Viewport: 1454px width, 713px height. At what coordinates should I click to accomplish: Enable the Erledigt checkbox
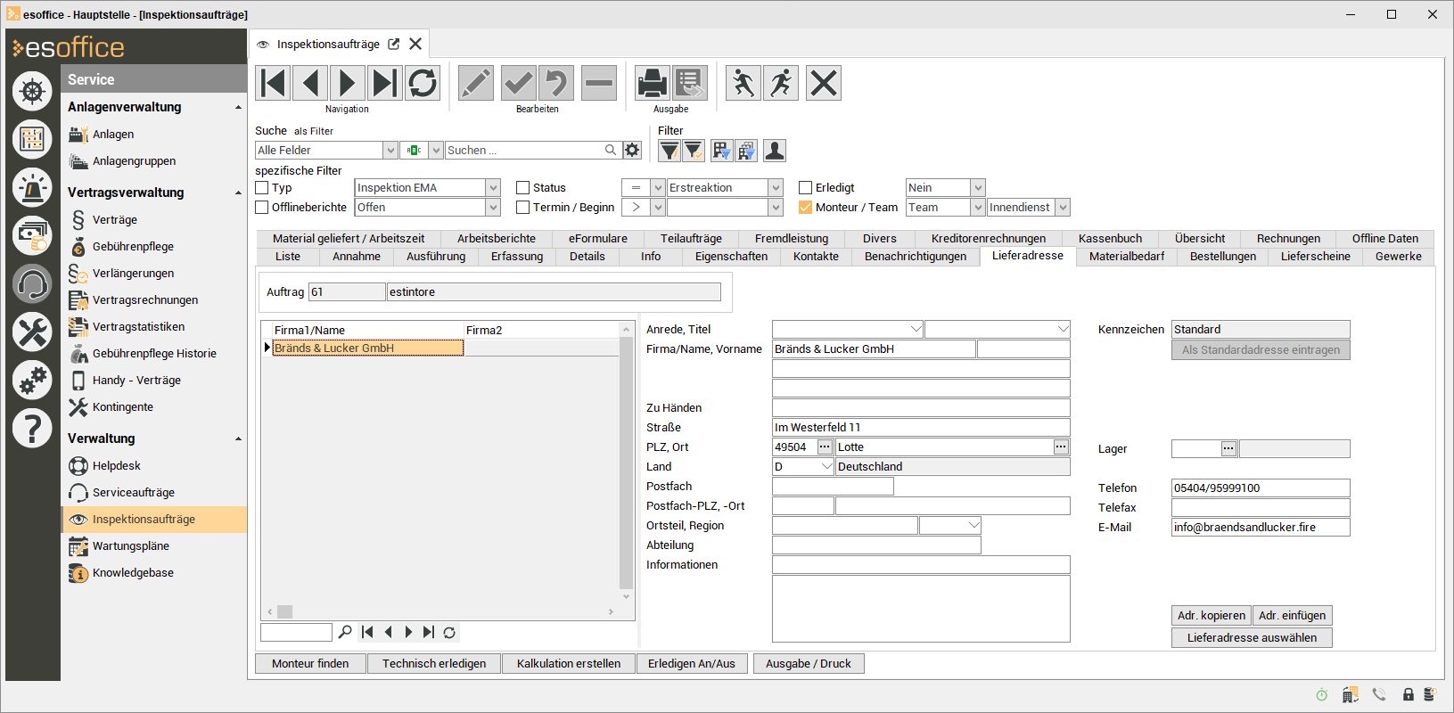click(x=806, y=187)
